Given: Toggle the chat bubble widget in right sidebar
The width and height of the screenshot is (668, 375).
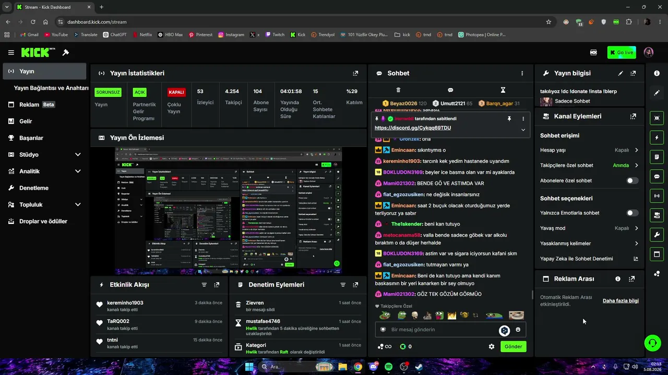Looking at the screenshot, I should tap(657, 177).
